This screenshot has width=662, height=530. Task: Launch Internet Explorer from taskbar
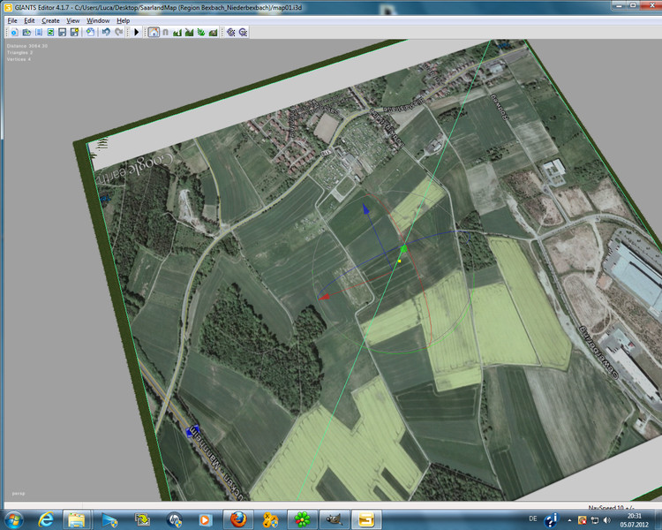coord(46,519)
